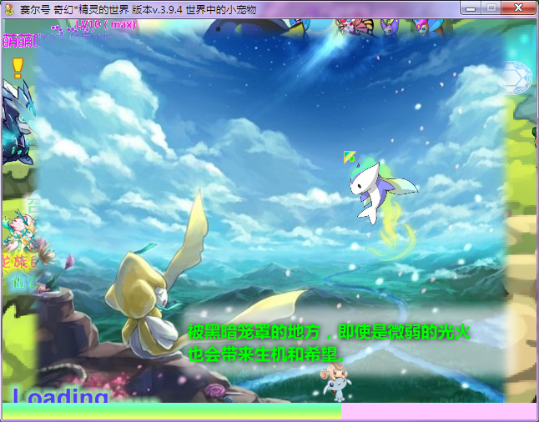Click the monkey riding the blue pet
The width and height of the screenshot is (539, 422).
point(335,381)
